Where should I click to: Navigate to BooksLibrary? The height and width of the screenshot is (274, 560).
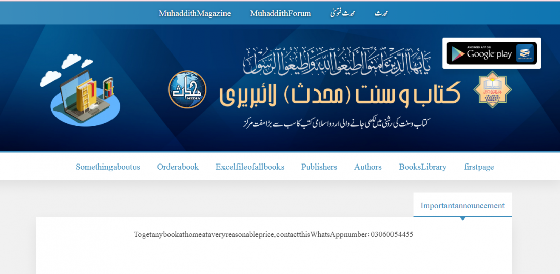click(x=422, y=167)
